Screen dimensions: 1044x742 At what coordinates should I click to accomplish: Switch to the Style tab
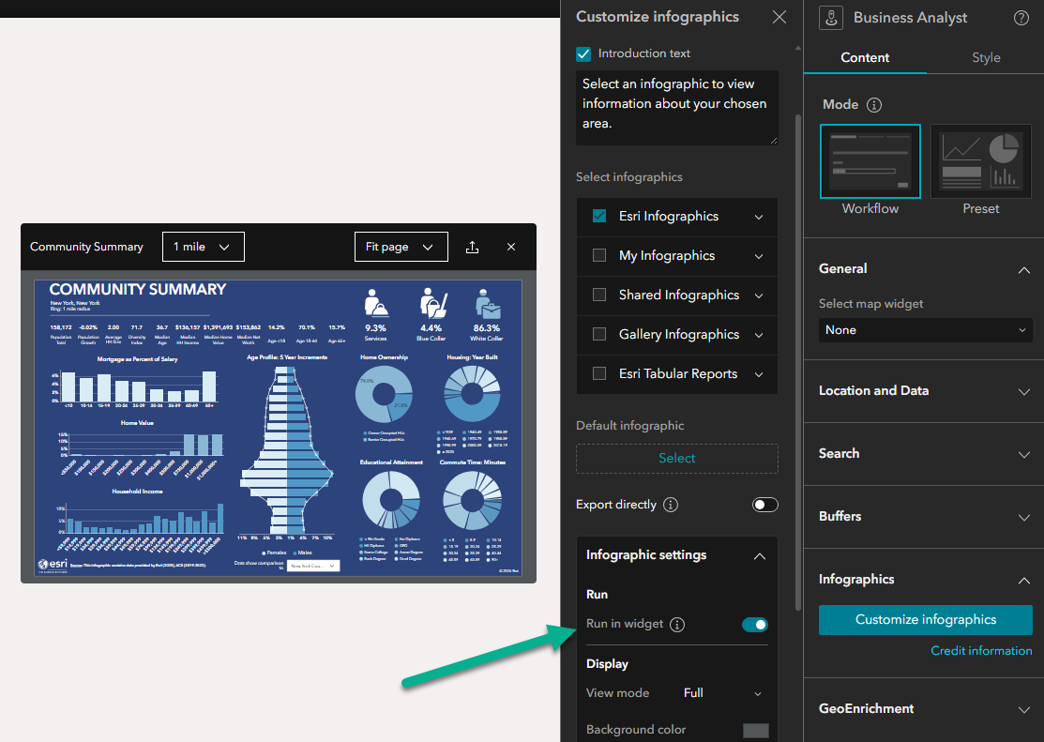(986, 58)
